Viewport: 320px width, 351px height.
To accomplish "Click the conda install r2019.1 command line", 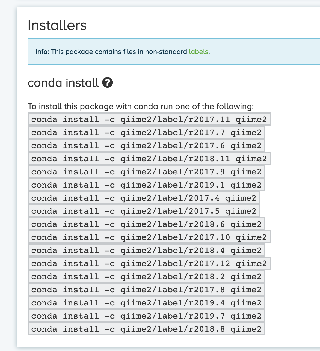I will (146, 185).
